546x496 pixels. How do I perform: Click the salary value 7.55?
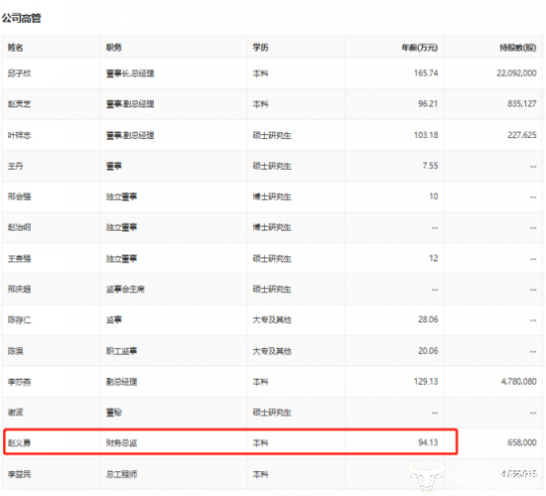point(430,166)
